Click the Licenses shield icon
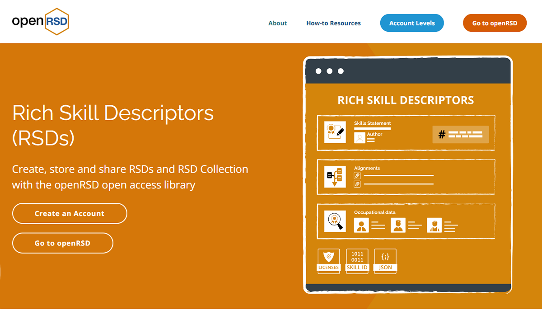This screenshot has width=542, height=310. [x=328, y=261]
